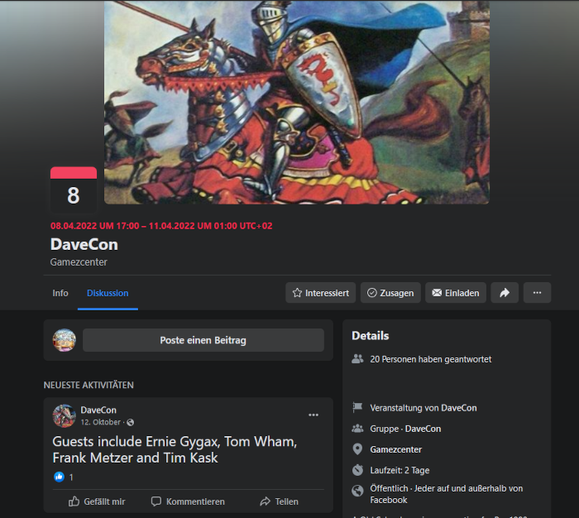Open the event cover image
Image resolution: width=579 pixels, height=518 pixels.
[x=296, y=102]
